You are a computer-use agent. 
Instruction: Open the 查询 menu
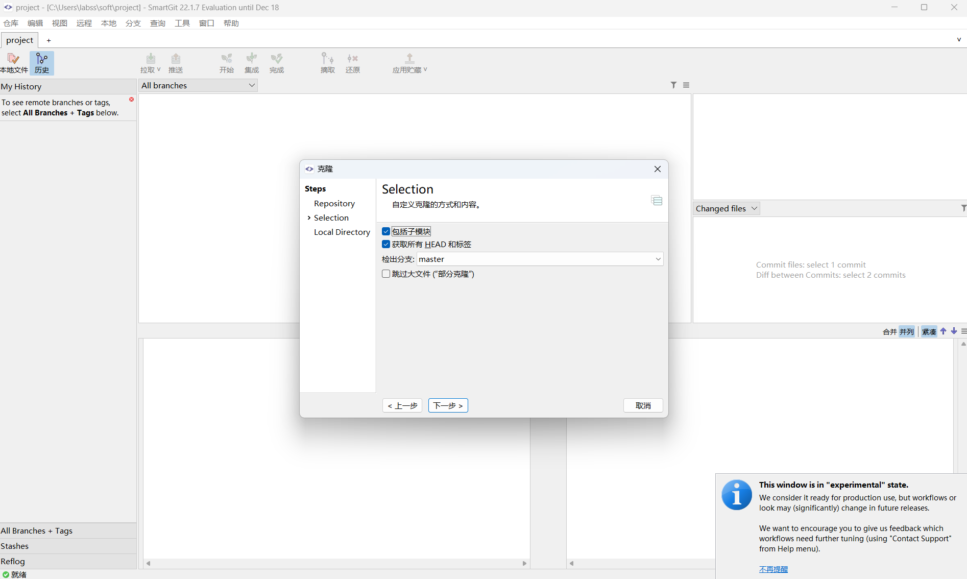(x=158, y=23)
